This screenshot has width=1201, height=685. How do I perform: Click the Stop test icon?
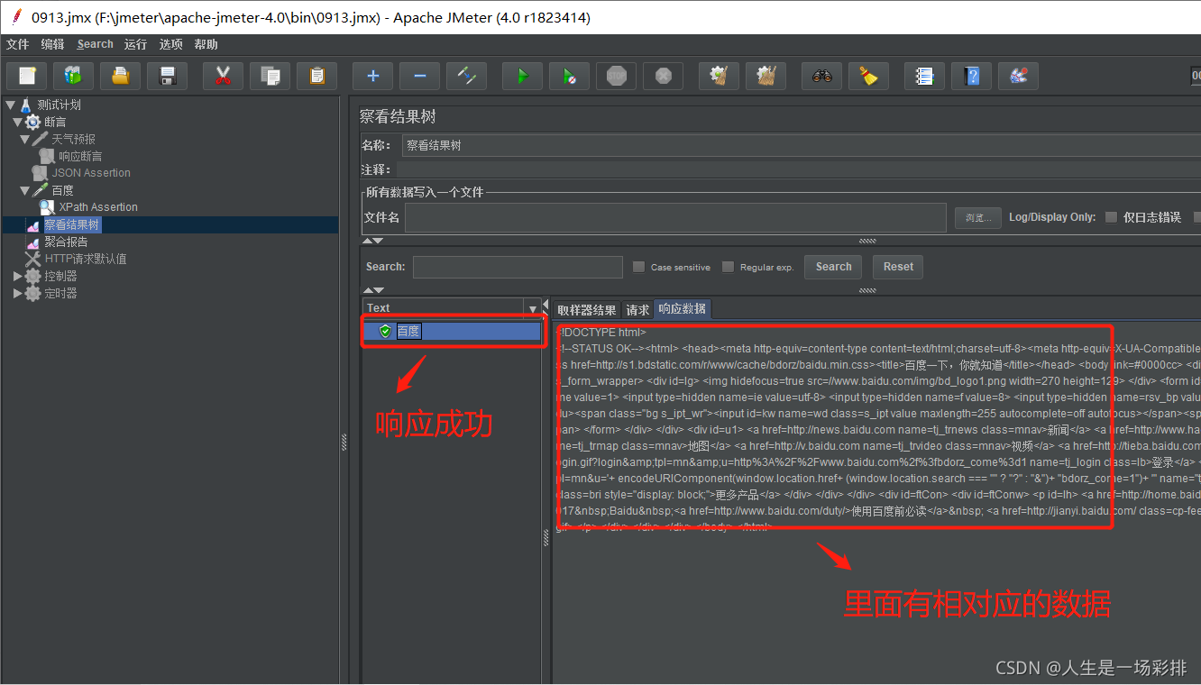point(616,76)
